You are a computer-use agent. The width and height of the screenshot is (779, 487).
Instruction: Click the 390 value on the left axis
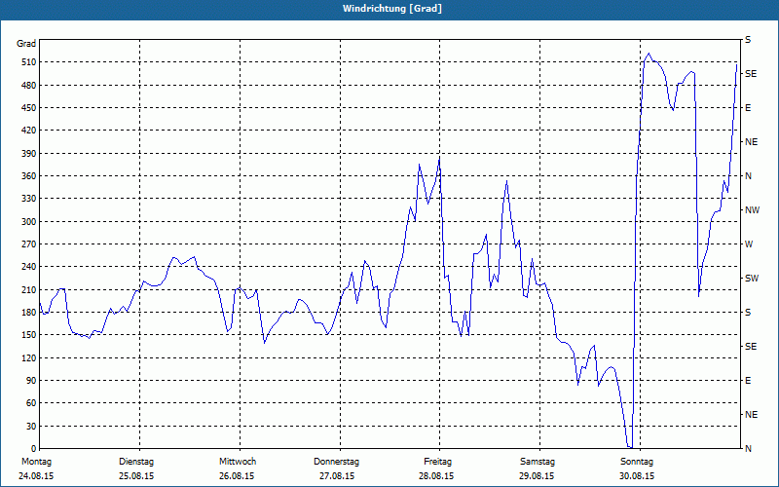[29, 154]
